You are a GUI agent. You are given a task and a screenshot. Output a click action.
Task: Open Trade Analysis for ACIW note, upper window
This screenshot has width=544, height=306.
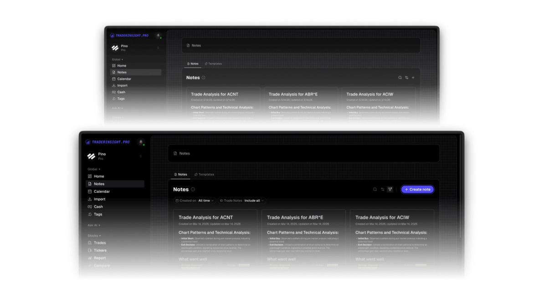click(x=379, y=104)
